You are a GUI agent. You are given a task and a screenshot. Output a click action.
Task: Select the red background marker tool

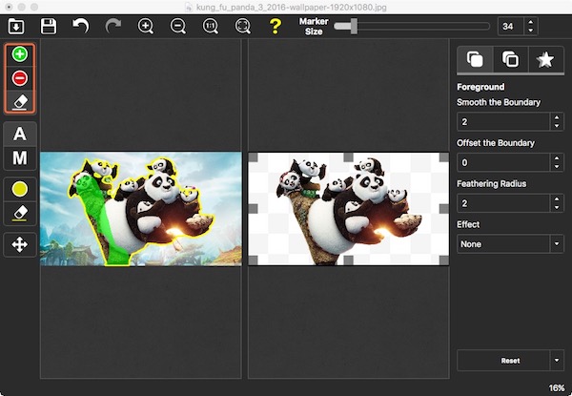(x=20, y=78)
